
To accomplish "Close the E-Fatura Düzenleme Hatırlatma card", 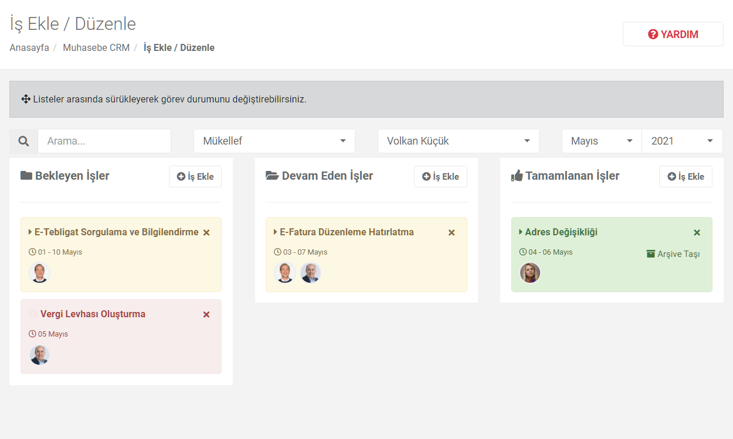I will (452, 232).
